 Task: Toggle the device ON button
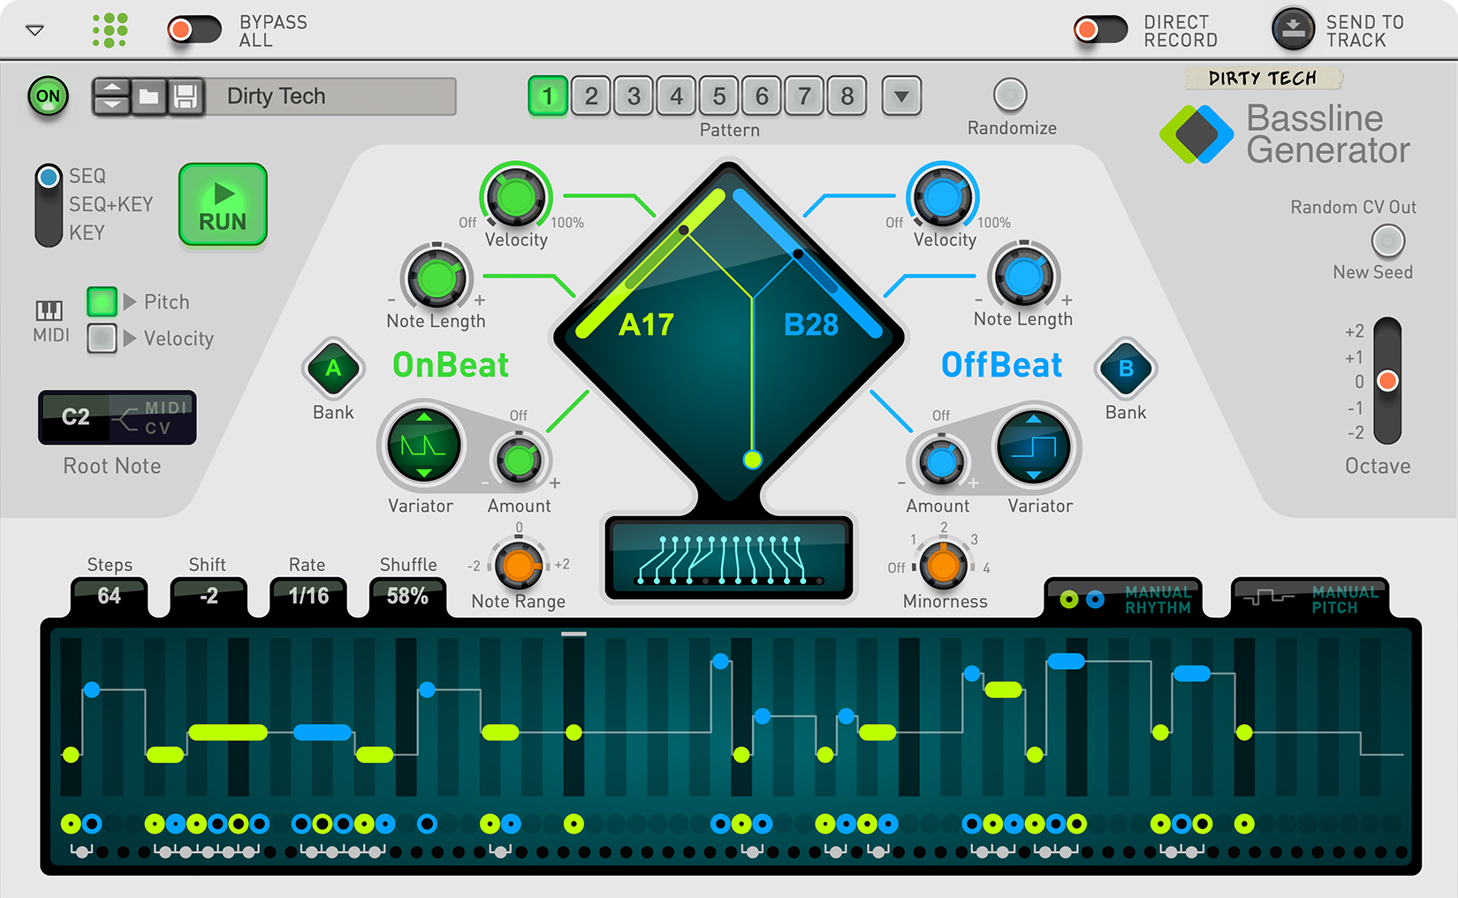coord(48,96)
